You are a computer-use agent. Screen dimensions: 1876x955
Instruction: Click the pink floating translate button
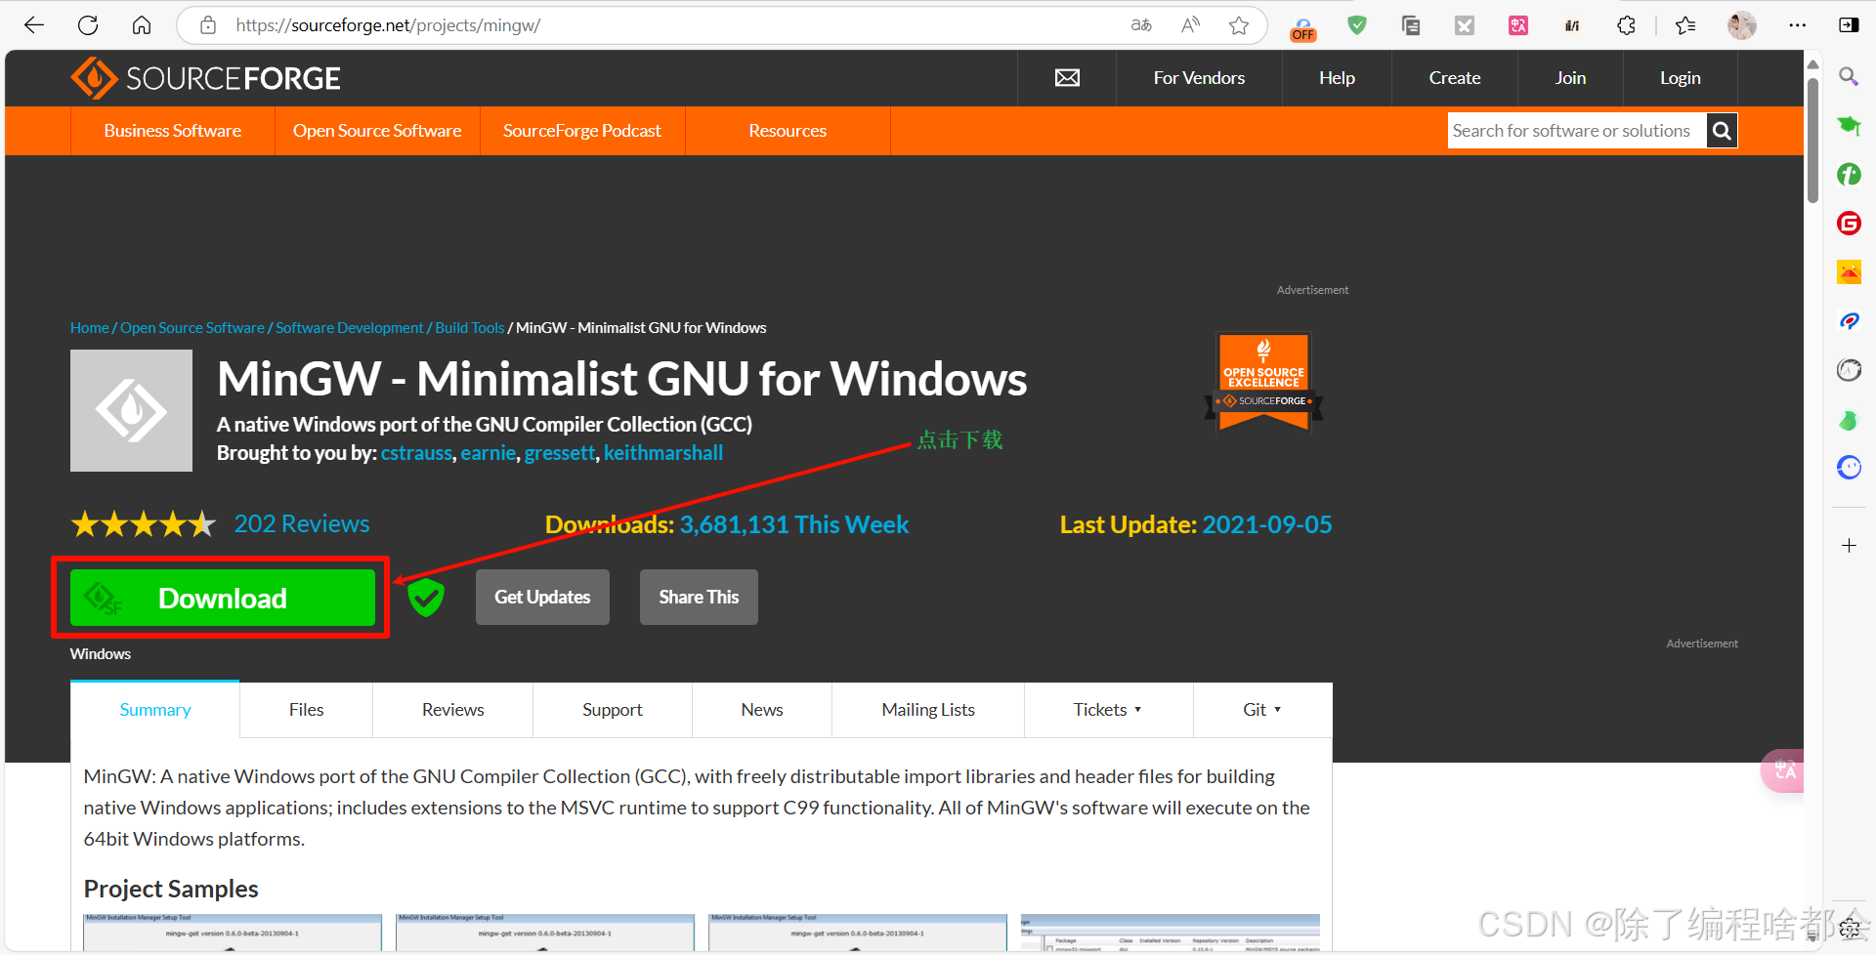pyautogui.click(x=1784, y=770)
